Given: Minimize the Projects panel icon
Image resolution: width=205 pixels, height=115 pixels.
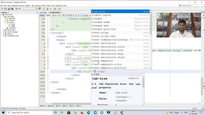Looking at the screenshot, I should point(37,12).
